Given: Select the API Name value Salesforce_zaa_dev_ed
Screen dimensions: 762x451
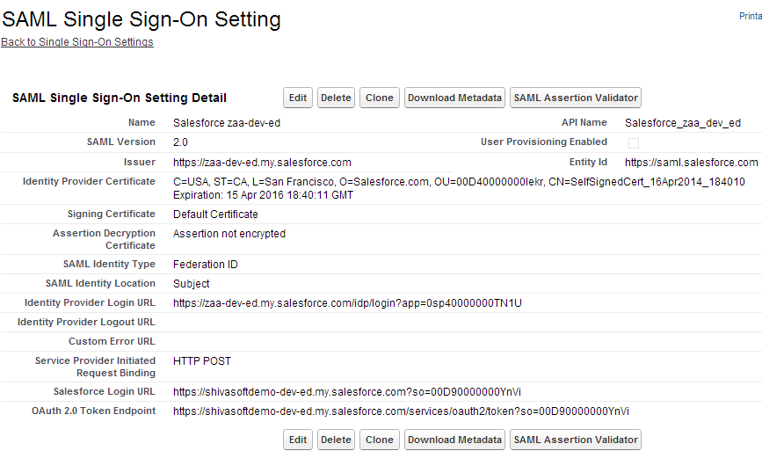Looking at the screenshot, I should [683, 123].
